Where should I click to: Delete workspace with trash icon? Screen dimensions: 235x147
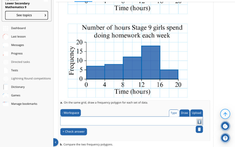(199, 129)
